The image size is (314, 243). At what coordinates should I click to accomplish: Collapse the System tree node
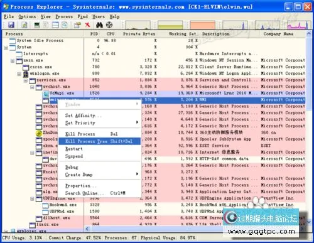(x=6, y=48)
